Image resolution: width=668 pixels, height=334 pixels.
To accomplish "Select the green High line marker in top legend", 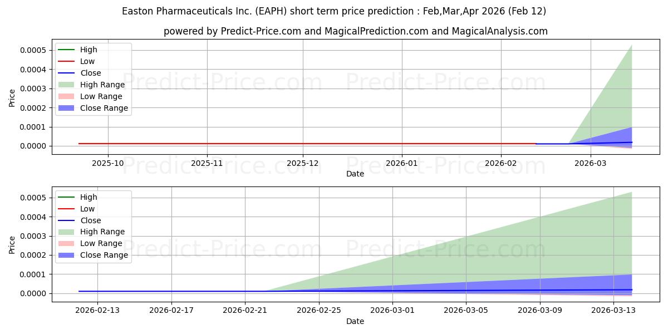I will [66, 50].
